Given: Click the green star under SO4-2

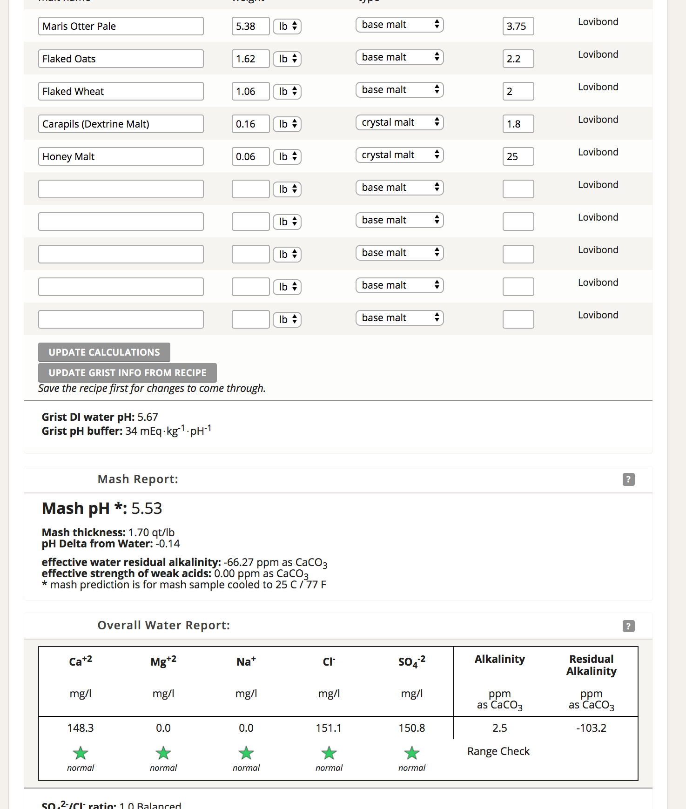Looking at the screenshot, I should coord(412,753).
